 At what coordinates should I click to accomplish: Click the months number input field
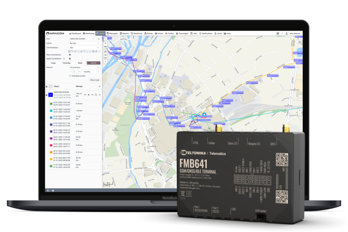75,72
